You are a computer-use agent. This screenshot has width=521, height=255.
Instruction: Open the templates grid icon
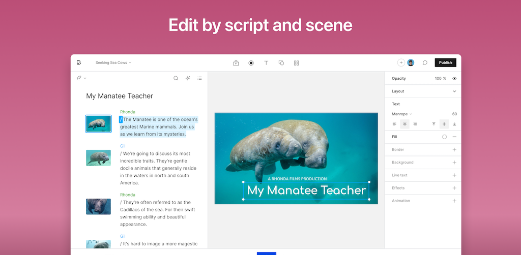[x=296, y=63]
